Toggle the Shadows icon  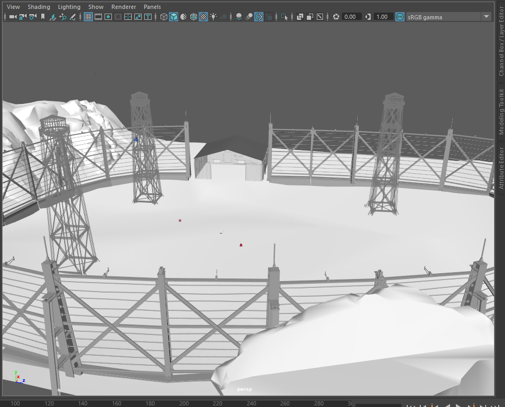pyautogui.click(x=223, y=17)
